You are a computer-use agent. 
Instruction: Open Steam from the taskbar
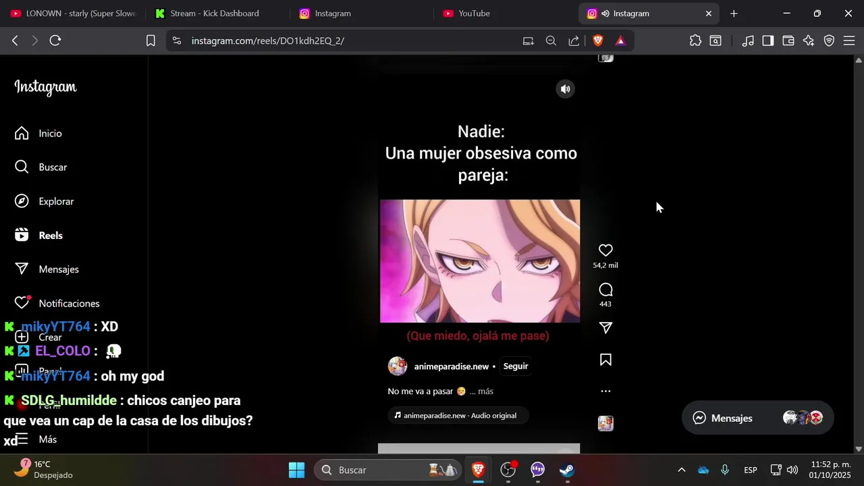point(567,470)
